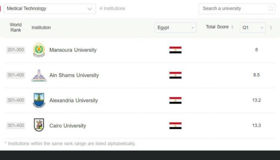Viewport: 280px width, 160px height.
Task: Open Cairo University link
Action: point(68,126)
